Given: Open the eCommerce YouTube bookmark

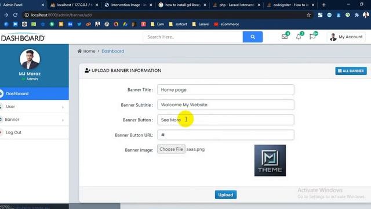Looking at the screenshot, I should (x=227, y=24).
